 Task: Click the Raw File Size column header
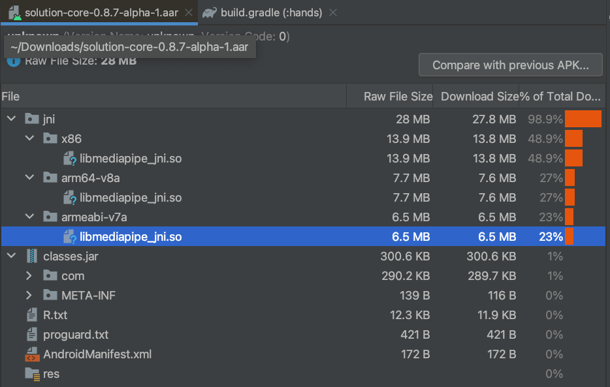coord(400,96)
